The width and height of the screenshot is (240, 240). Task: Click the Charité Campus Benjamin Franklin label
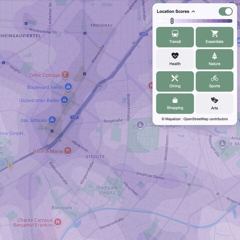point(33,222)
